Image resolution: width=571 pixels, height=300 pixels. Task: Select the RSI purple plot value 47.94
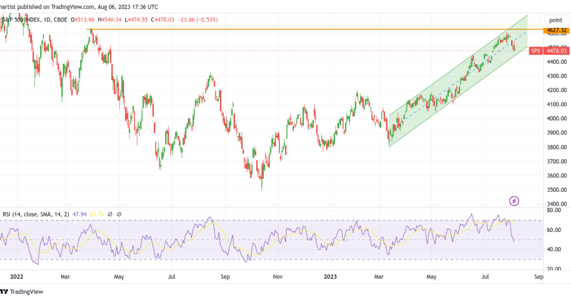(x=79, y=214)
